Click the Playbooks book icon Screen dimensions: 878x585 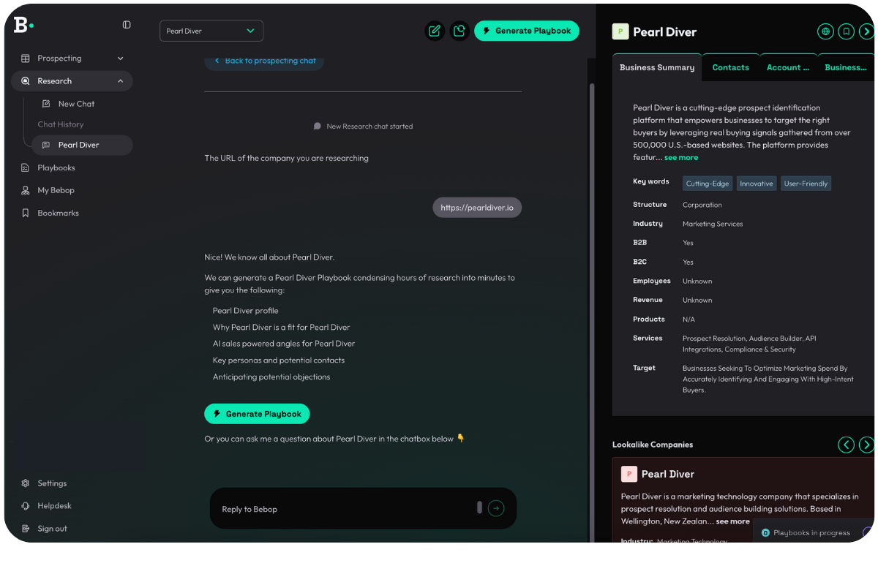26,167
